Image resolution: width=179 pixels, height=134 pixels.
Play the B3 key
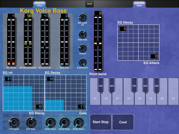click(x=162, y=99)
